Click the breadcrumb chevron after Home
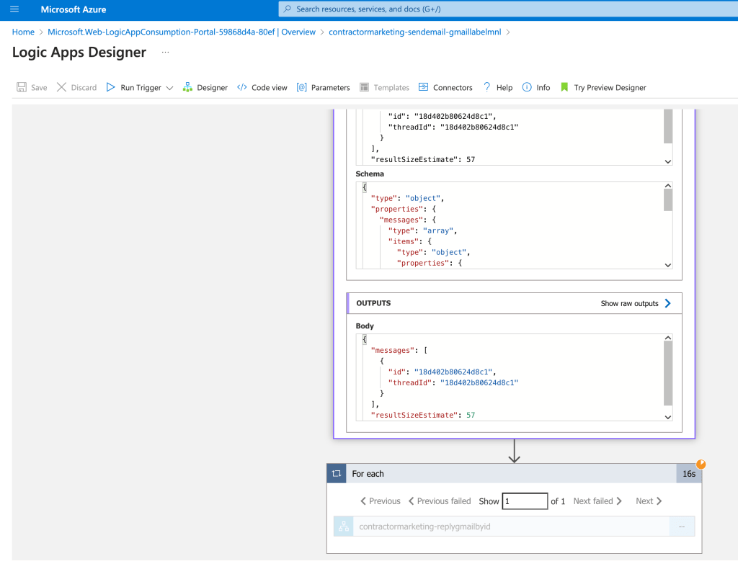Viewport: 738px width, 561px height. 41,32
